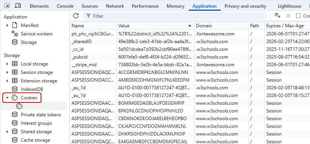Click the Storage database icon under Application
Viewport: 310px width, 144px height.
point(15,42)
